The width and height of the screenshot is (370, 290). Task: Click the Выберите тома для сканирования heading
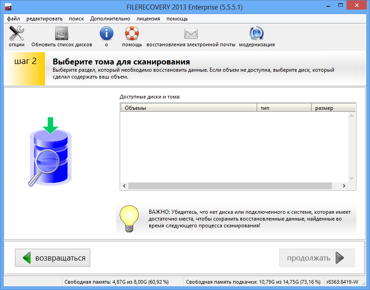coord(121,62)
